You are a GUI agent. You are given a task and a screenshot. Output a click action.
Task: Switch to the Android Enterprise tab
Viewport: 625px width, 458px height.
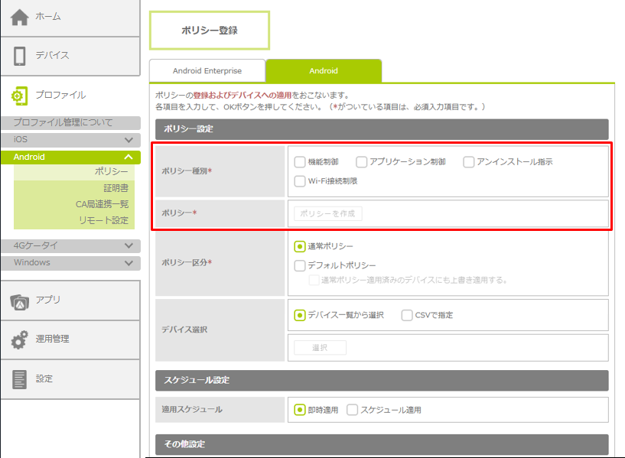[207, 71]
